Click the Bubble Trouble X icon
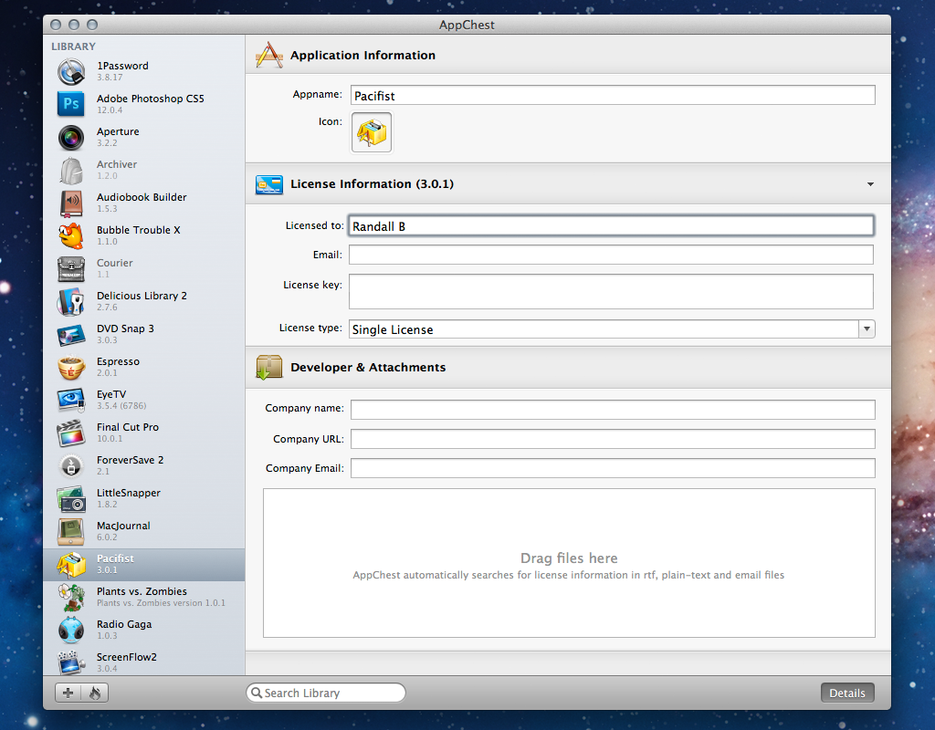 71,236
